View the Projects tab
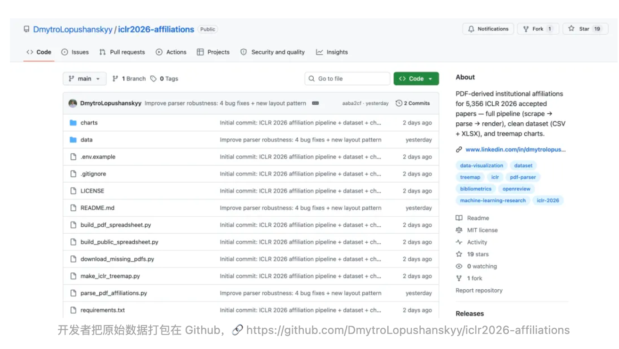The height and width of the screenshot is (349, 619). point(213,52)
